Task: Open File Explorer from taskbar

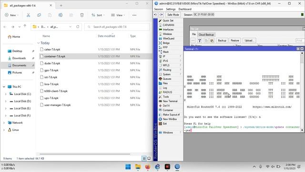Action: click(x=138, y=167)
